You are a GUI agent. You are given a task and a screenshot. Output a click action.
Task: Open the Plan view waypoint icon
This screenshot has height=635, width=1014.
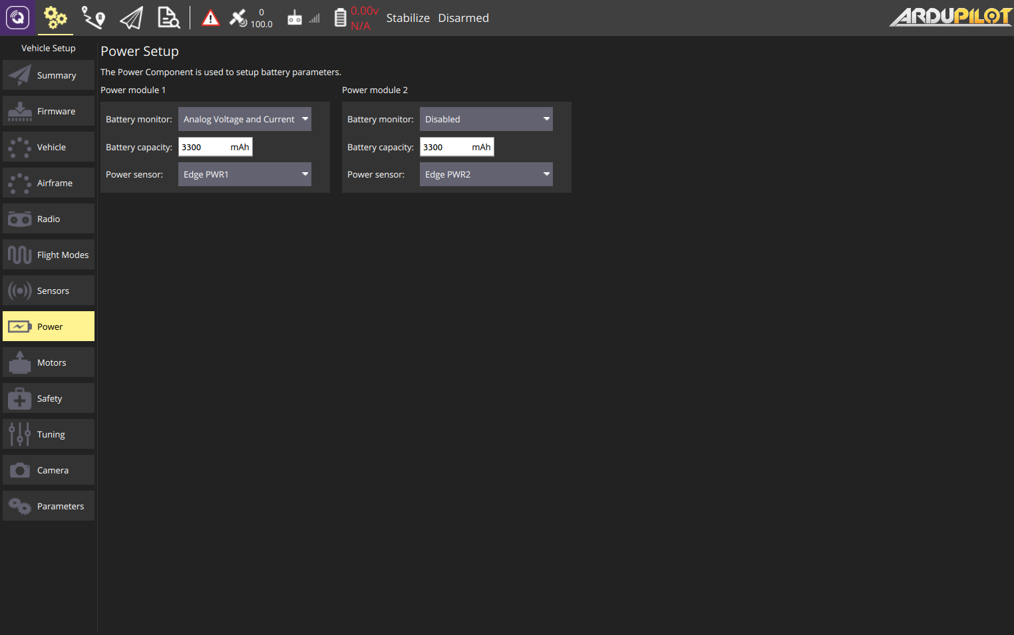pyautogui.click(x=93, y=18)
